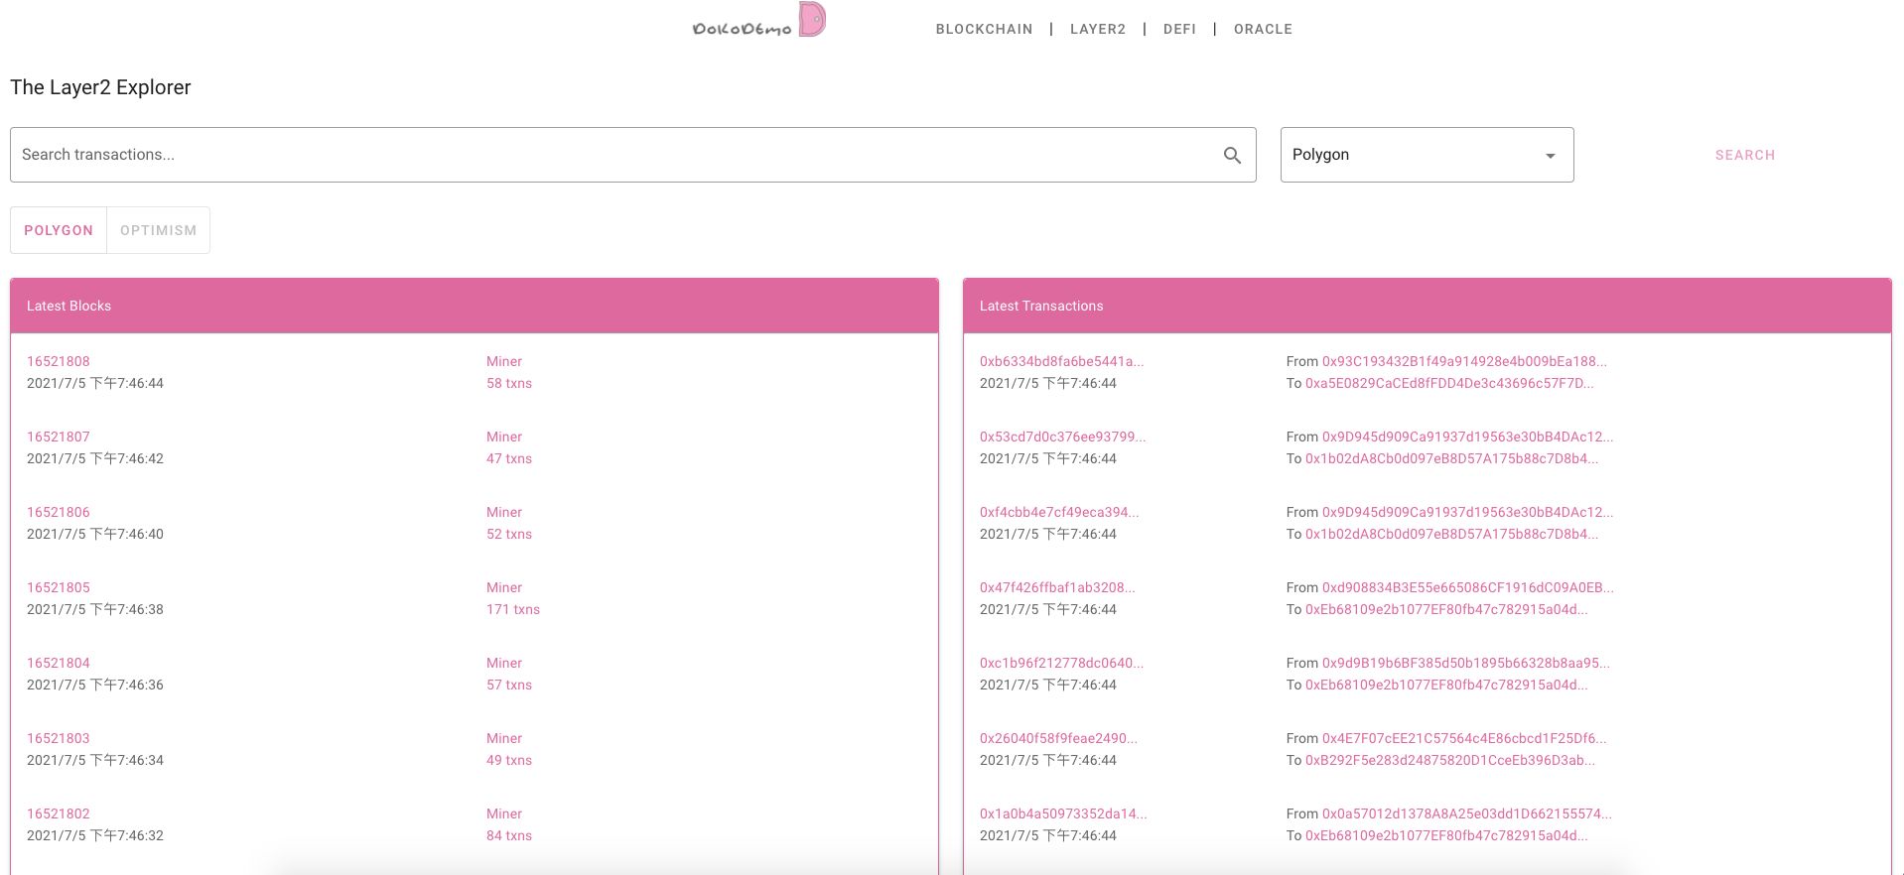
Task: Click the 52 txns link
Action: tap(509, 534)
